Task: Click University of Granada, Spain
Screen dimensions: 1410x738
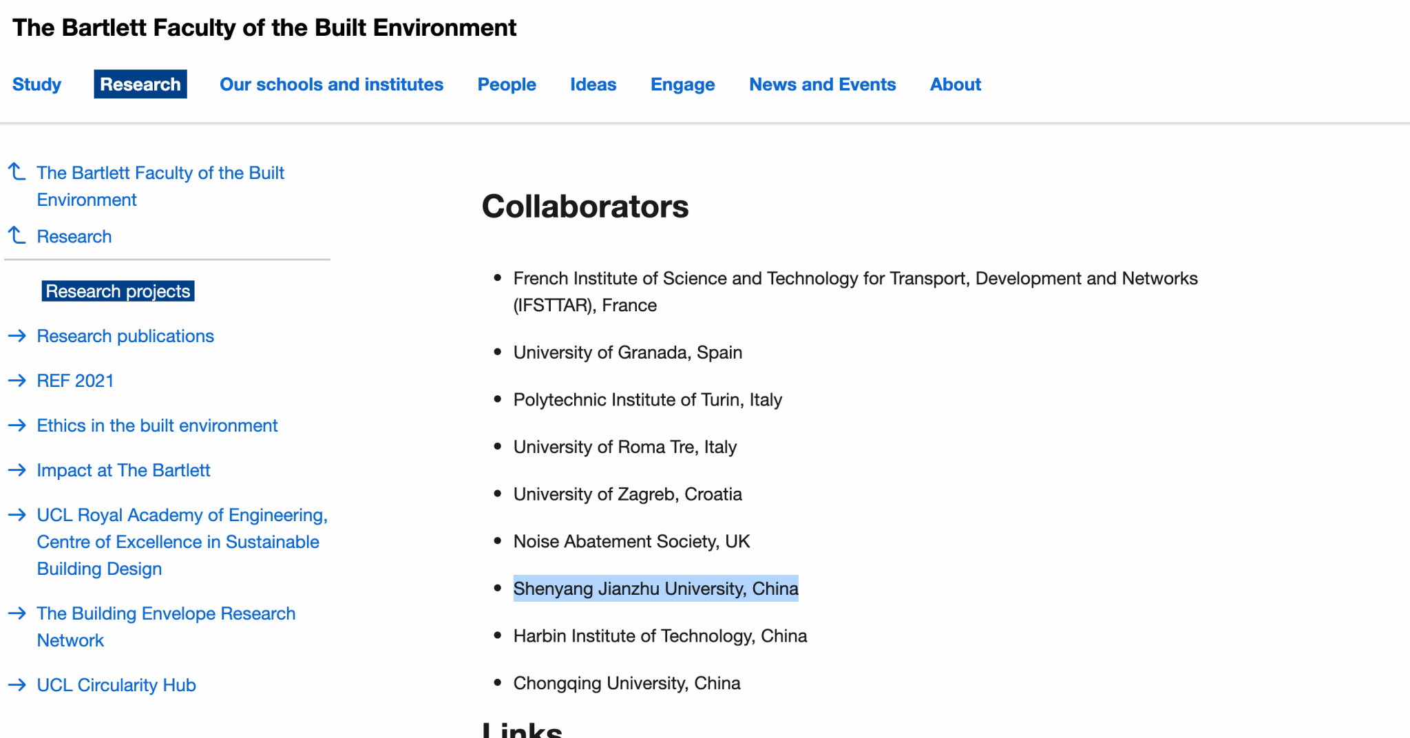Action: [x=628, y=352]
